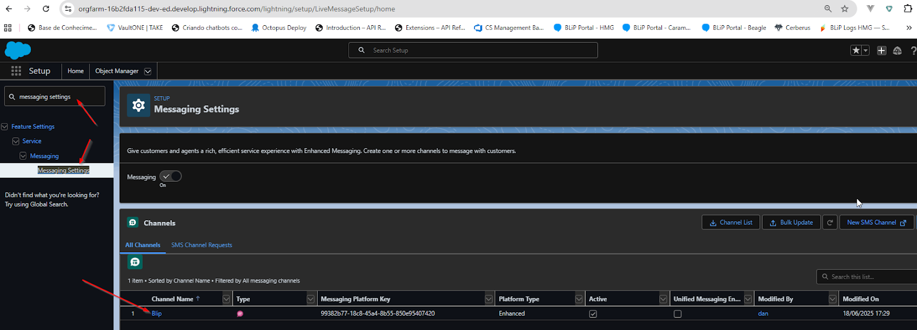Collapse the Feature Settings tree node
Viewport: 917px width, 330px height.
(x=5, y=126)
